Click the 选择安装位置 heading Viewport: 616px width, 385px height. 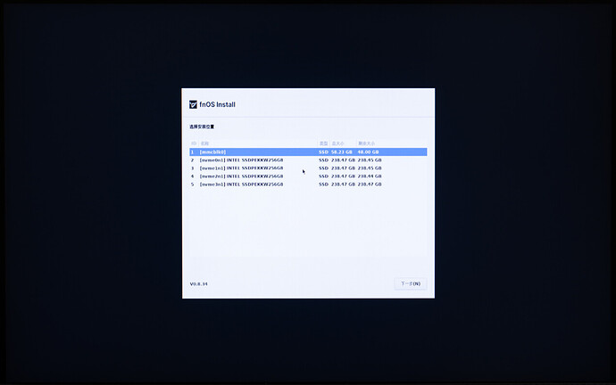tap(202, 127)
